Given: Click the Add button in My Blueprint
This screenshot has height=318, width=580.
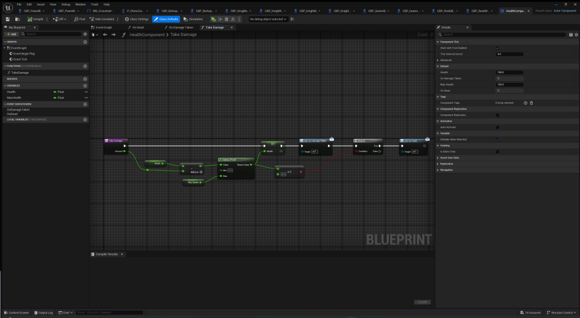Looking at the screenshot, I should click(11, 35).
